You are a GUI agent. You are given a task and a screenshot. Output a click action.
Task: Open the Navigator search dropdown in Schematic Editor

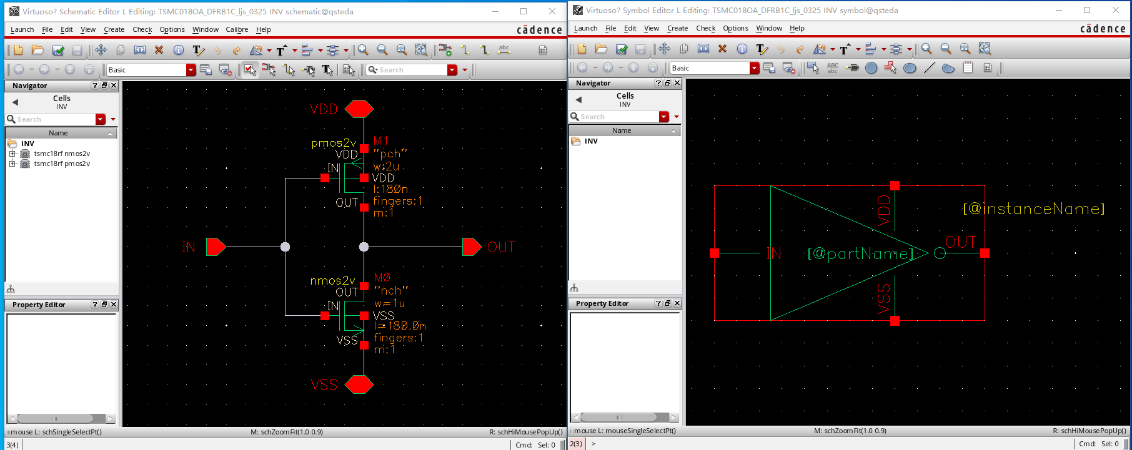[x=100, y=119]
